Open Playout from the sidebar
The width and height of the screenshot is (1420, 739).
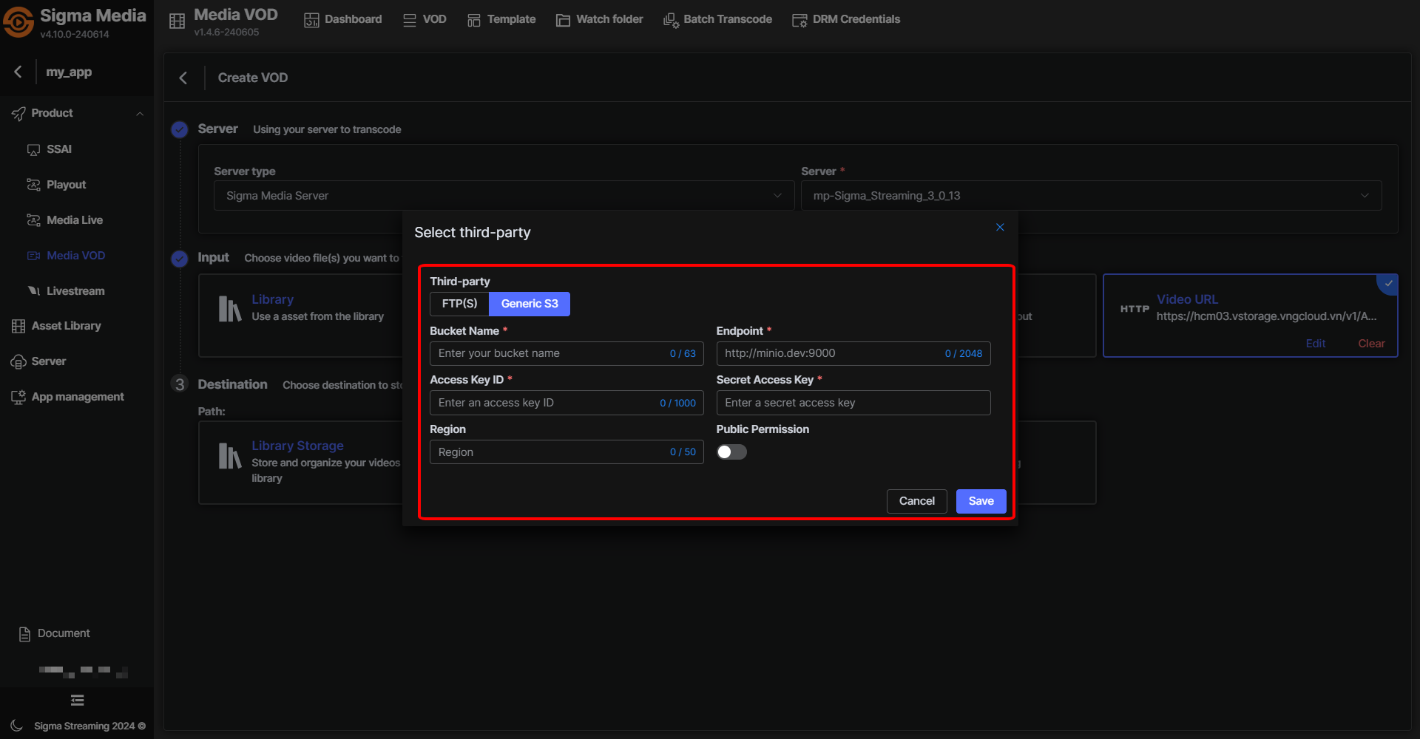(66, 185)
